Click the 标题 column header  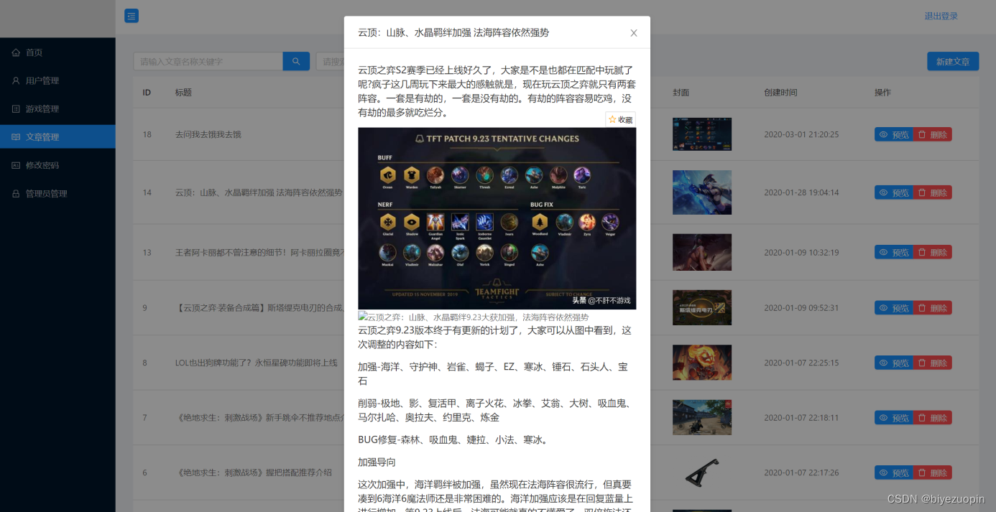(x=183, y=93)
